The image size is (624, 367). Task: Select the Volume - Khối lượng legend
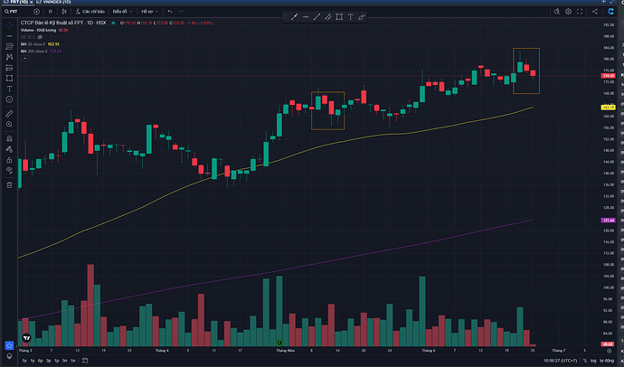click(x=38, y=30)
